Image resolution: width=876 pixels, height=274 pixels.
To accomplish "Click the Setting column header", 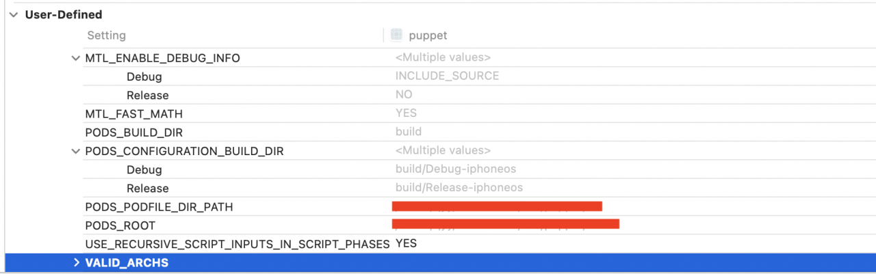I will 106,36.
